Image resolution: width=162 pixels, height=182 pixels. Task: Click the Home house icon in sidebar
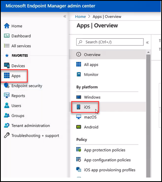coord(7,26)
